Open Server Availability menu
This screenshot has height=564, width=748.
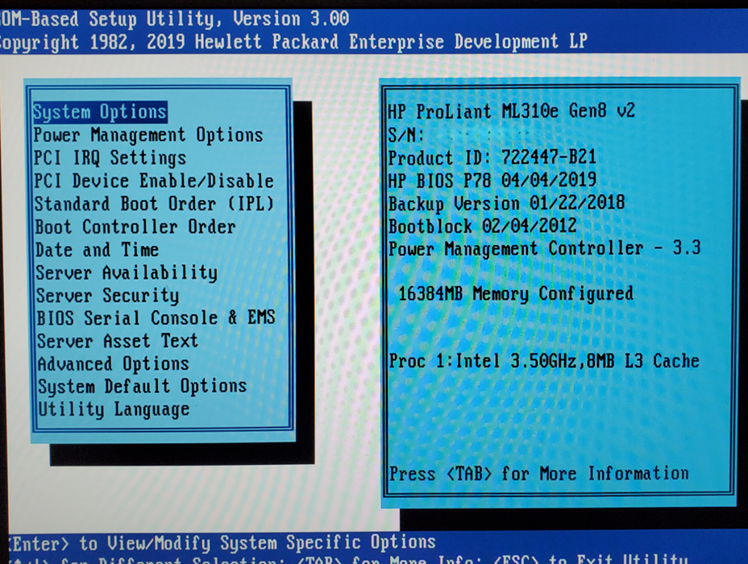tap(127, 272)
